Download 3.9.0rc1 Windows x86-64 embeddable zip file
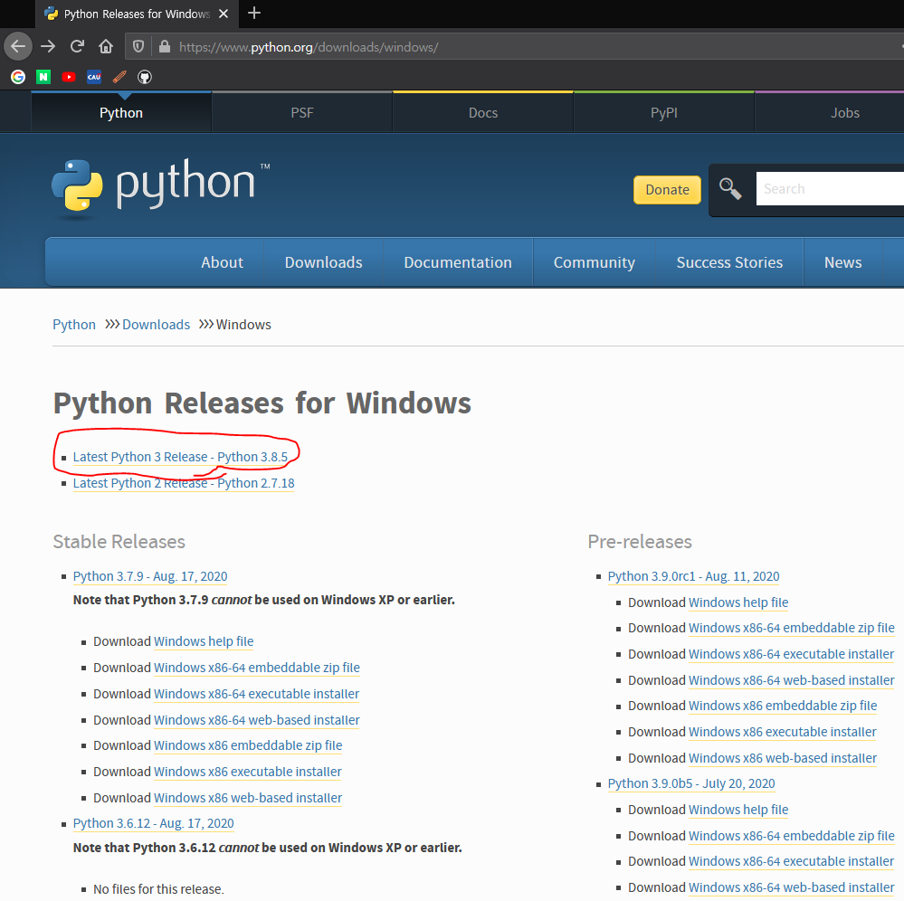The height and width of the screenshot is (901, 904). click(792, 628)
